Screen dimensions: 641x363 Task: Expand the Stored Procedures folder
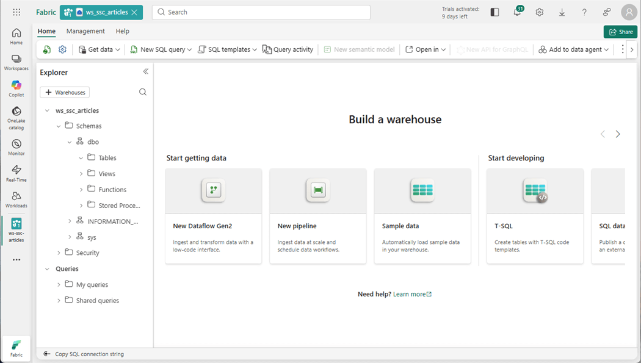(x=81, y=206)
